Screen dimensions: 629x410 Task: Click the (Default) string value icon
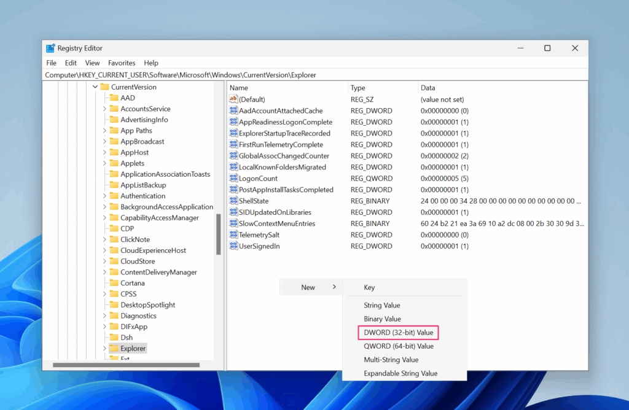pos(233,99)
